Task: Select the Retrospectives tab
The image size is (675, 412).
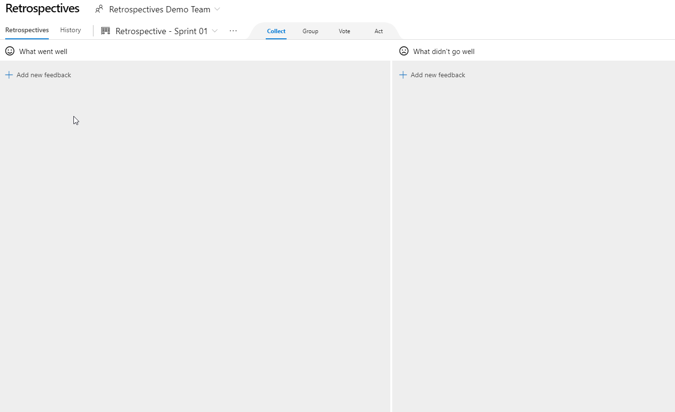Action: 27,29
